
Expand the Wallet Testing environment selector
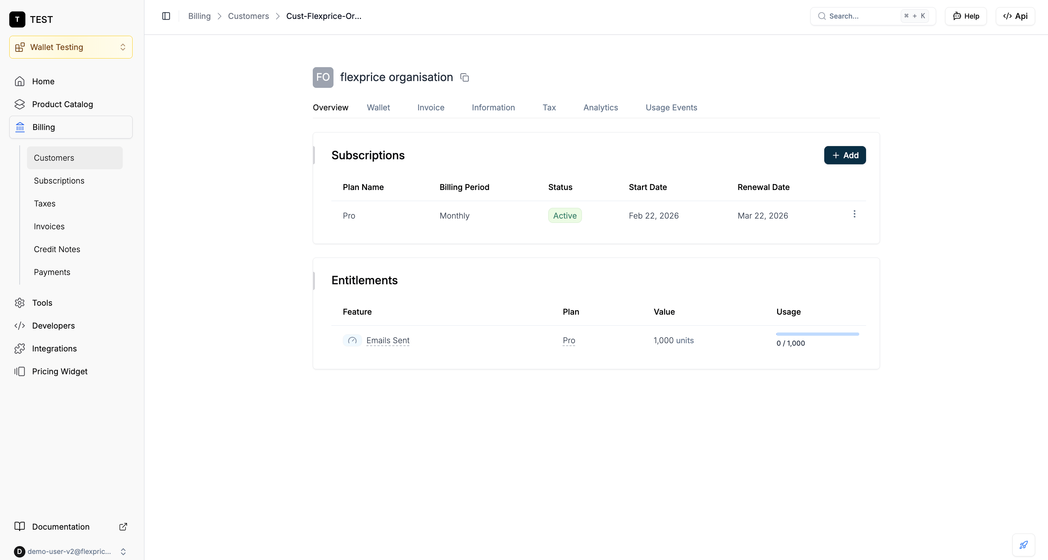click(x=71, y=47)
